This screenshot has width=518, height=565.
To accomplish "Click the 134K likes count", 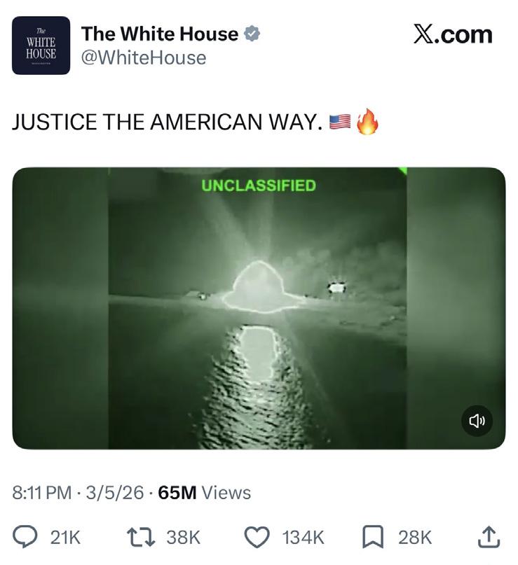I will [x=303, y=537].
